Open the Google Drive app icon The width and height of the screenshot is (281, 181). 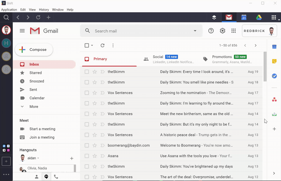point(259,17)
